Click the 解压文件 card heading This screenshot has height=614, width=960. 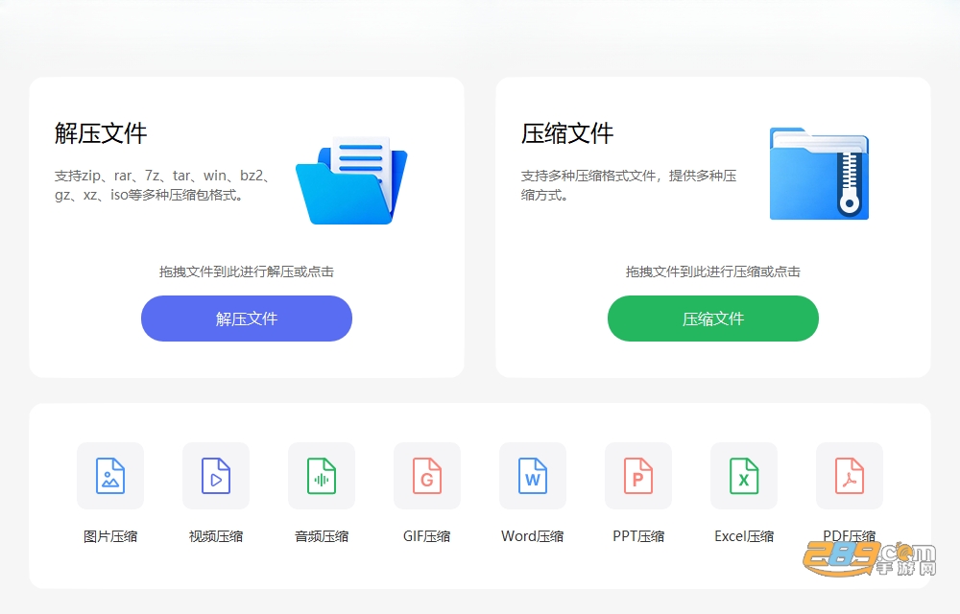[101, 133]
